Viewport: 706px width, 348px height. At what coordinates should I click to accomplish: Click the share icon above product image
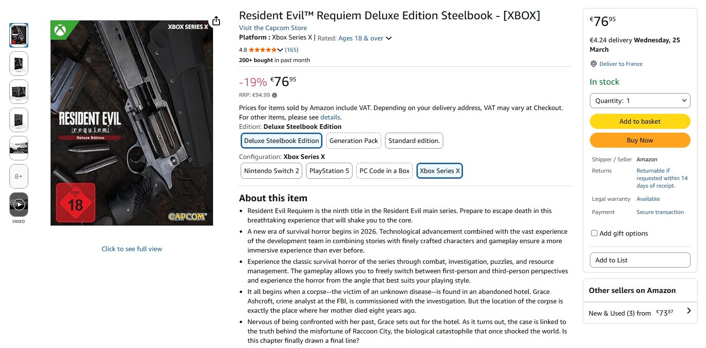click(216, 21)
